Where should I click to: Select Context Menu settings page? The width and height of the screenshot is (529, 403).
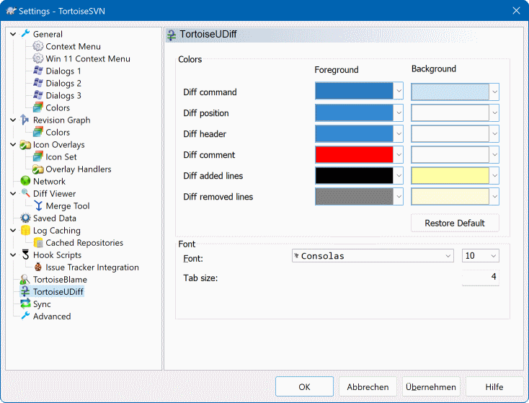[73, 46]
